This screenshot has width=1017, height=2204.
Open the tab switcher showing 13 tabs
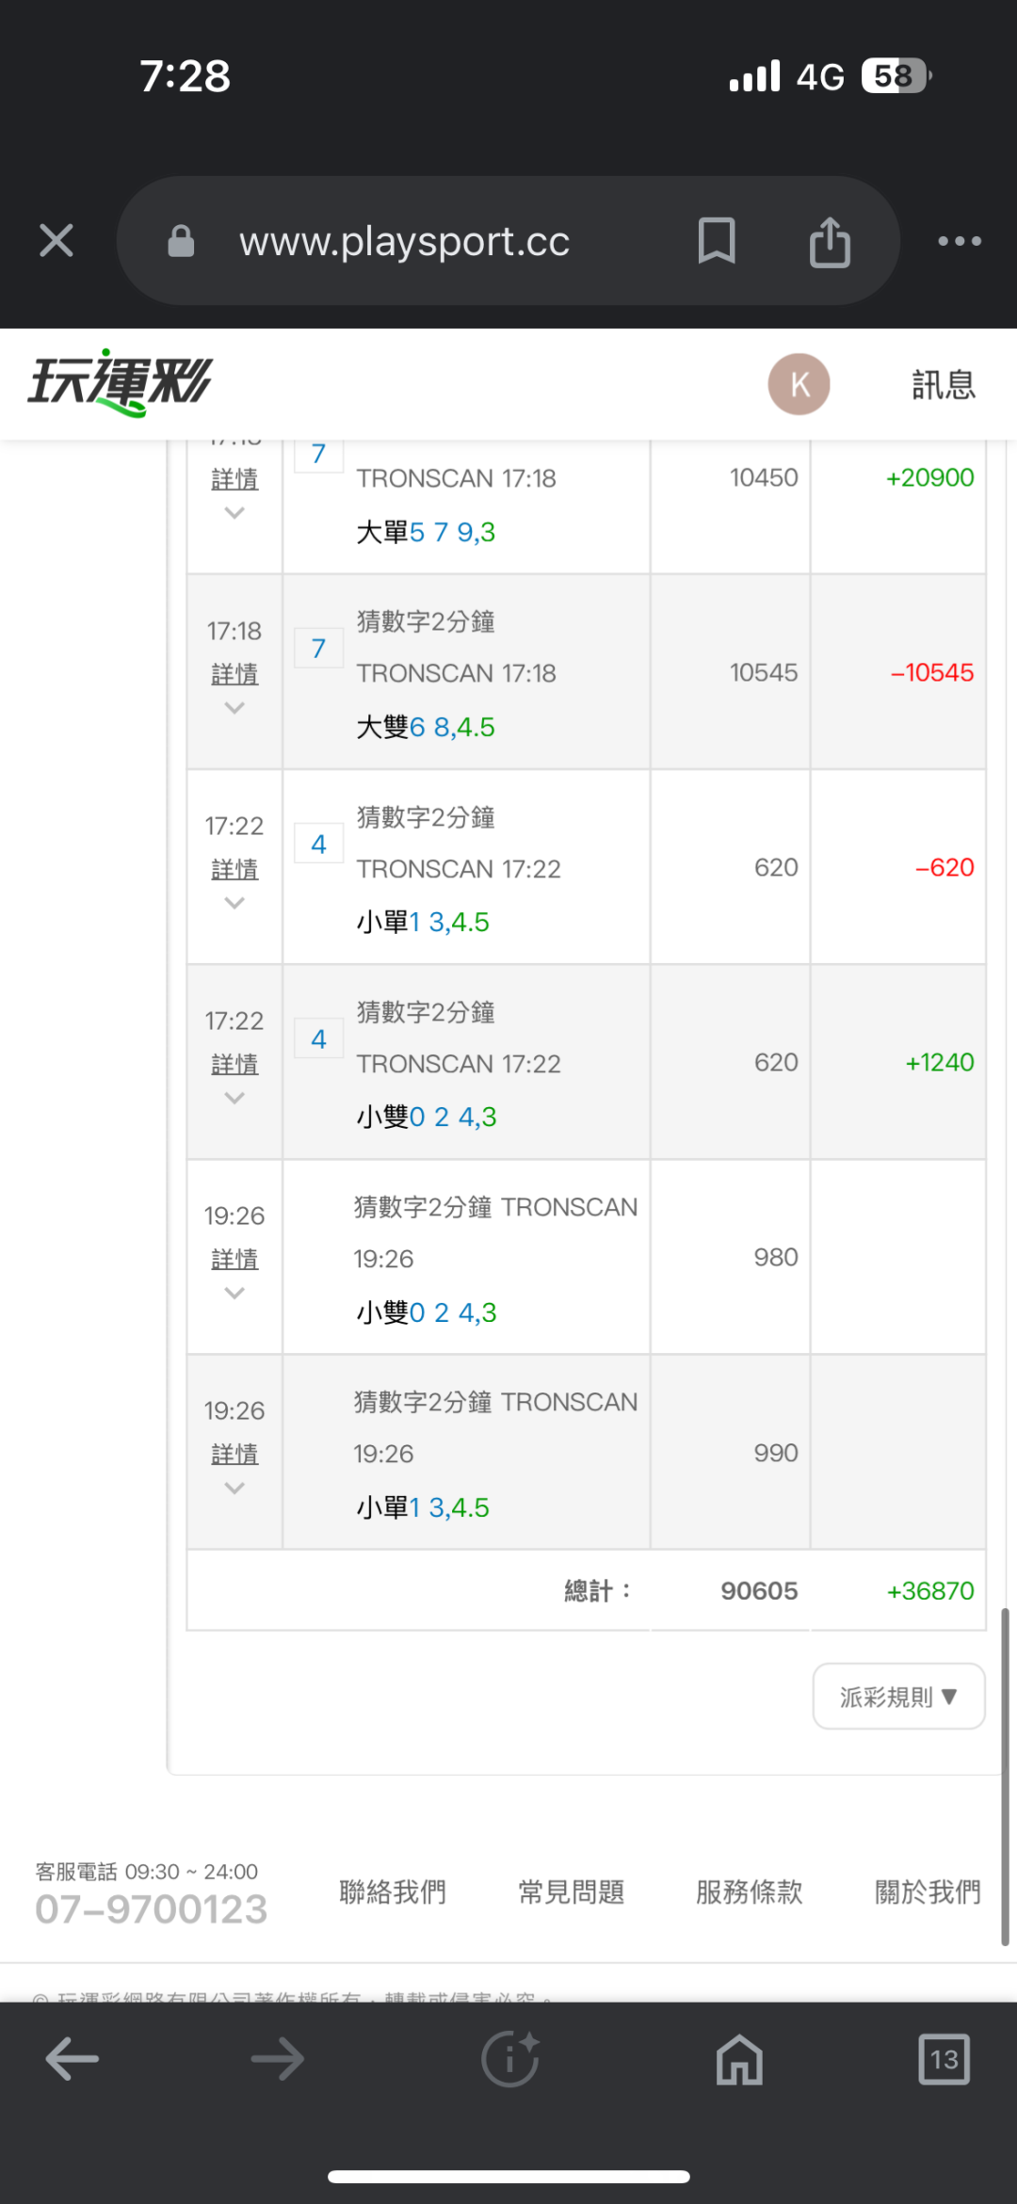click(944, 2059)
